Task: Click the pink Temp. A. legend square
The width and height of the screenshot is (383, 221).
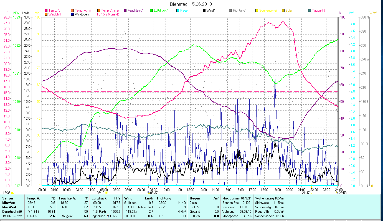Action: (x=46, y=10)
